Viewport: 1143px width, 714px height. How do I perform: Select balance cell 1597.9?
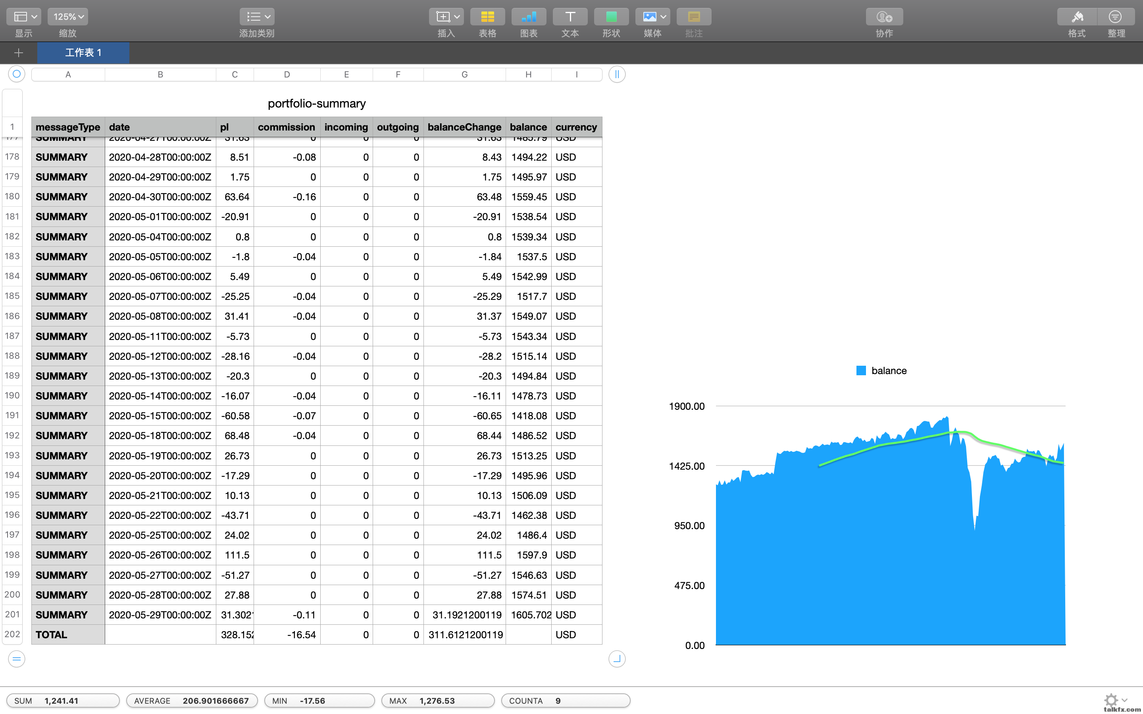click(529, 555)
